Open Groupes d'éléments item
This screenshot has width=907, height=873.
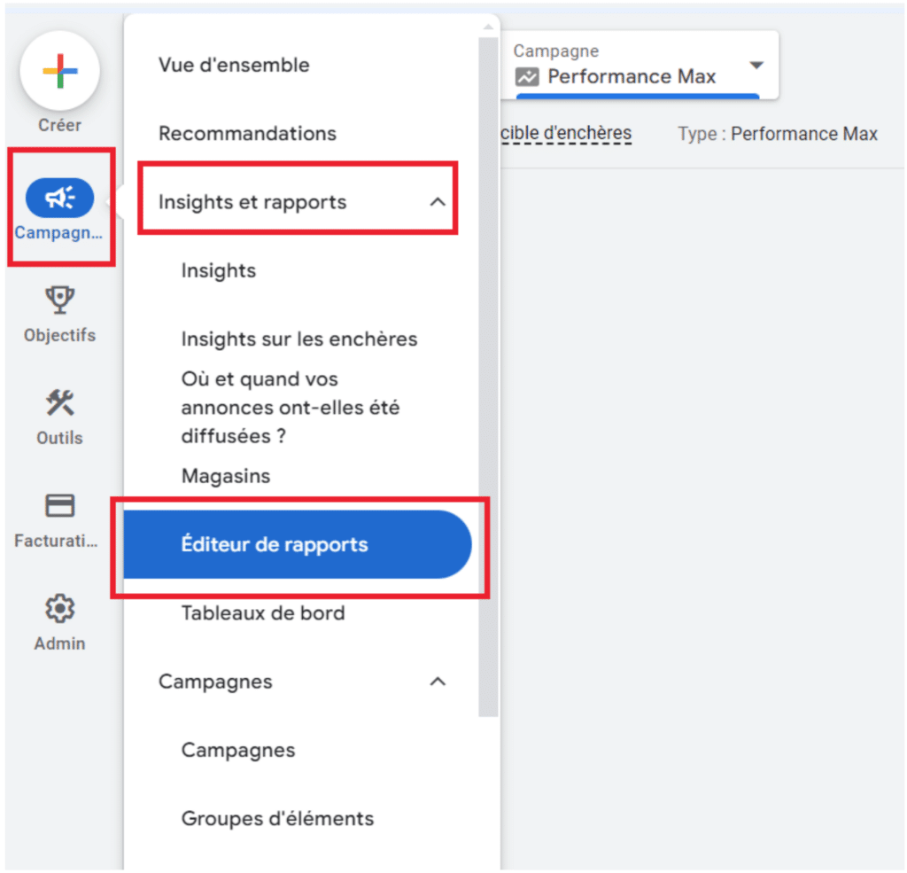point(277,819)
